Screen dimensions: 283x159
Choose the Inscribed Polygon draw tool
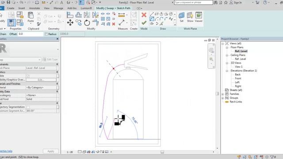tap(161, 14)
